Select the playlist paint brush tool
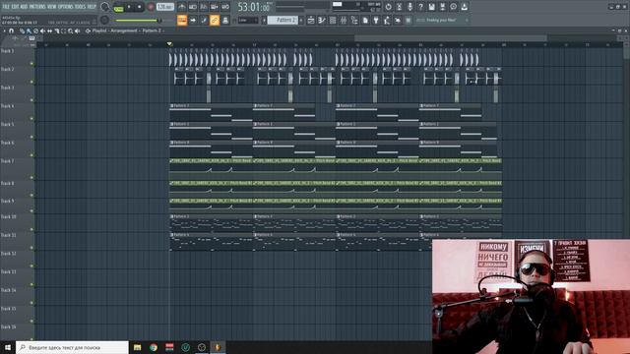The width and height of the screenshot is (630, 354). pyautogui.click(x=29, y=30)
